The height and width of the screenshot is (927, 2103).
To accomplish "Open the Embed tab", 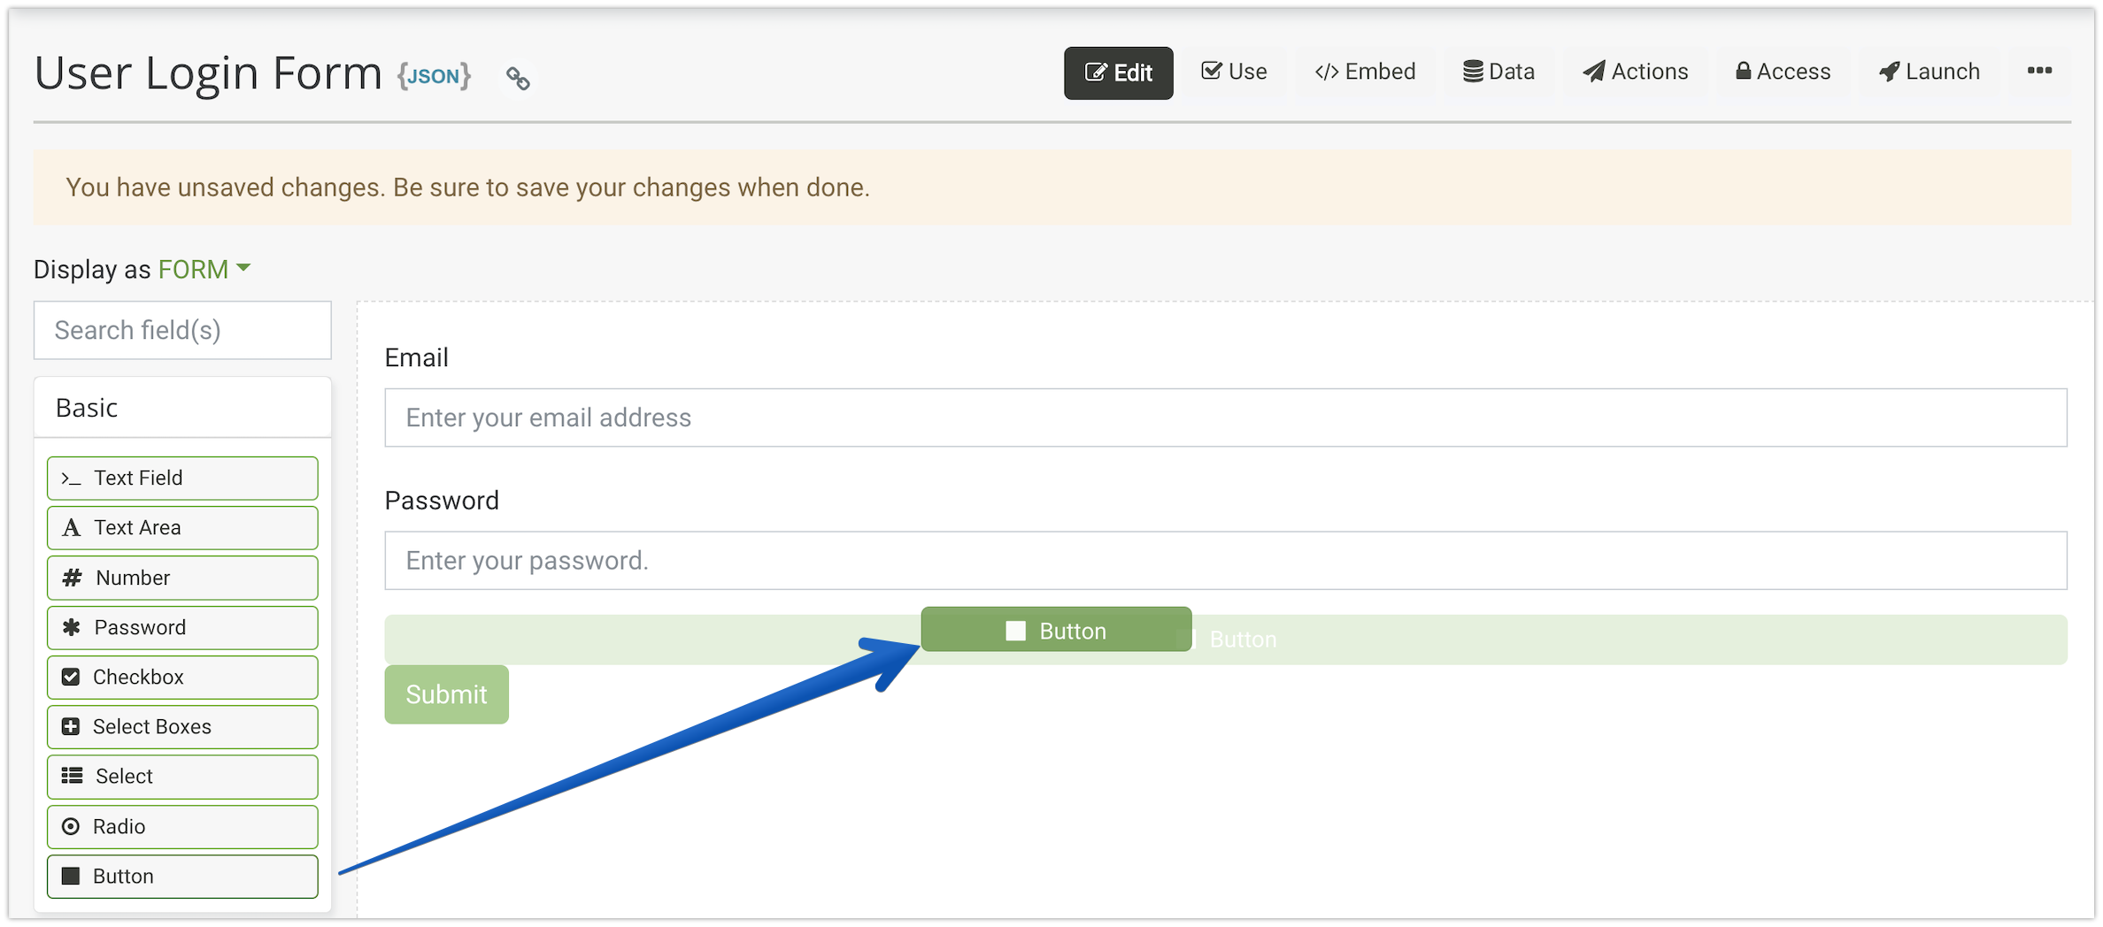I will 1365,72.
